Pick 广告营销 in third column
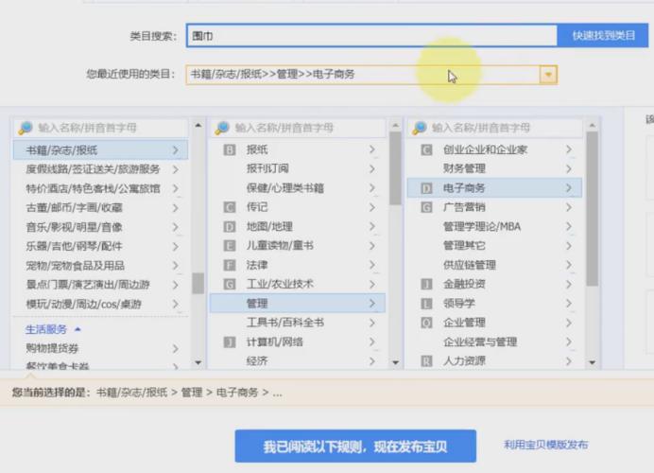Image resolution: width=654 pixels, height=473 pixels. [x=494, y=207]
